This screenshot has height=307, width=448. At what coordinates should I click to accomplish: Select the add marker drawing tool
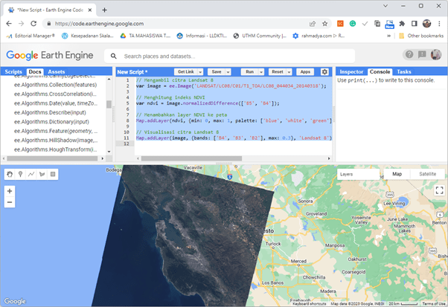point(20,174)
